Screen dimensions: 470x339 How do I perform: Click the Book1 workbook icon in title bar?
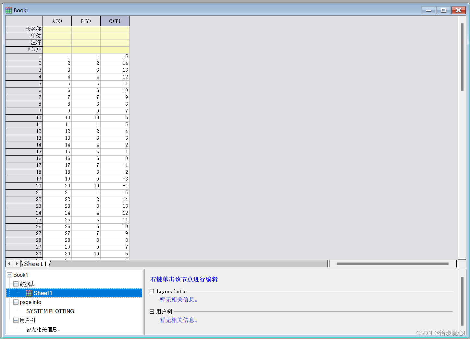click(9, 10)
